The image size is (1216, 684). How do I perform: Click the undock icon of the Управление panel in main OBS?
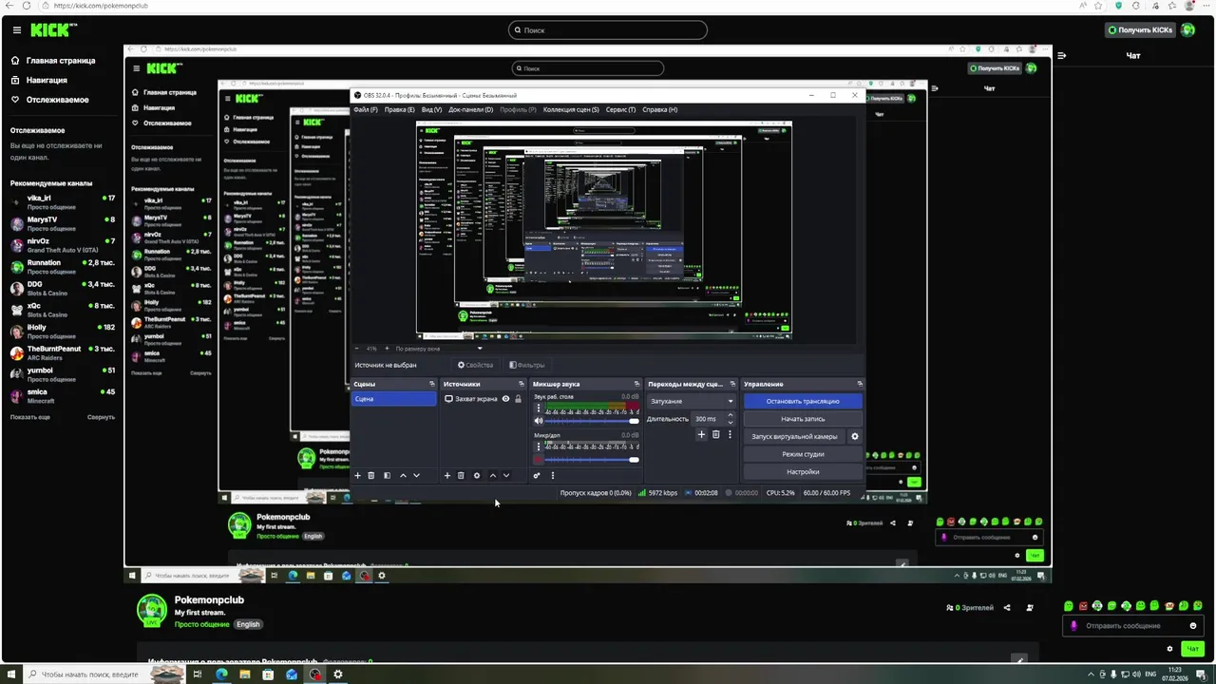click(860, 384)
